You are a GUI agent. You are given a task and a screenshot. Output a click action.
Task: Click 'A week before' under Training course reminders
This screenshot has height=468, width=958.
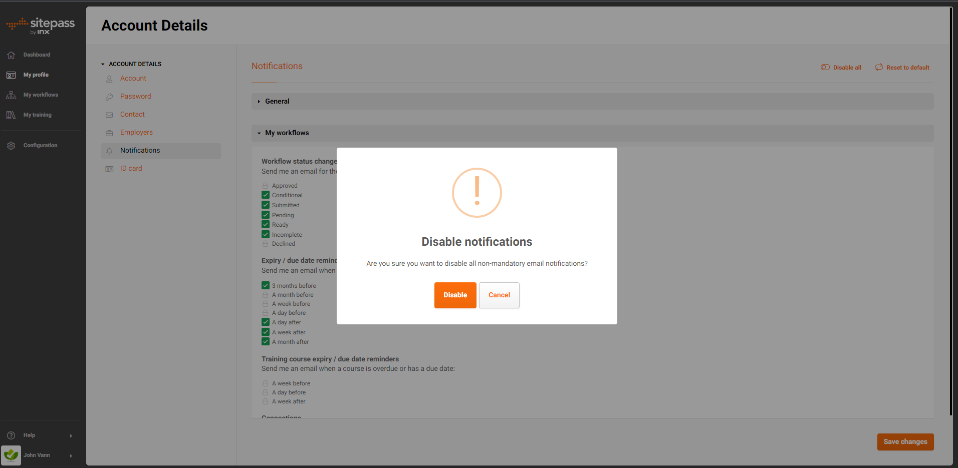coord(291,384)
